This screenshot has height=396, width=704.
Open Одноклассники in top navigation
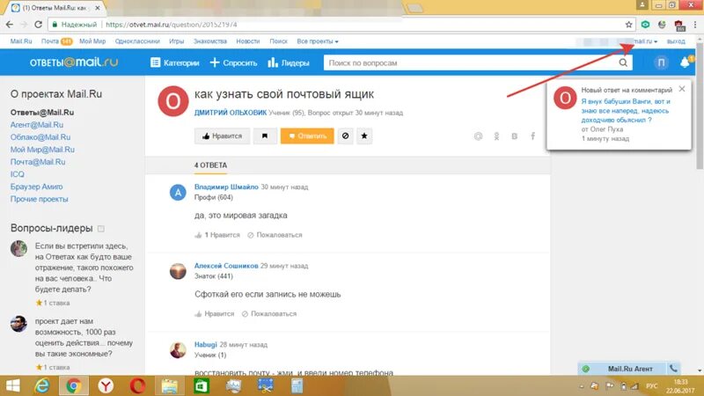click(x=137, y=41)
